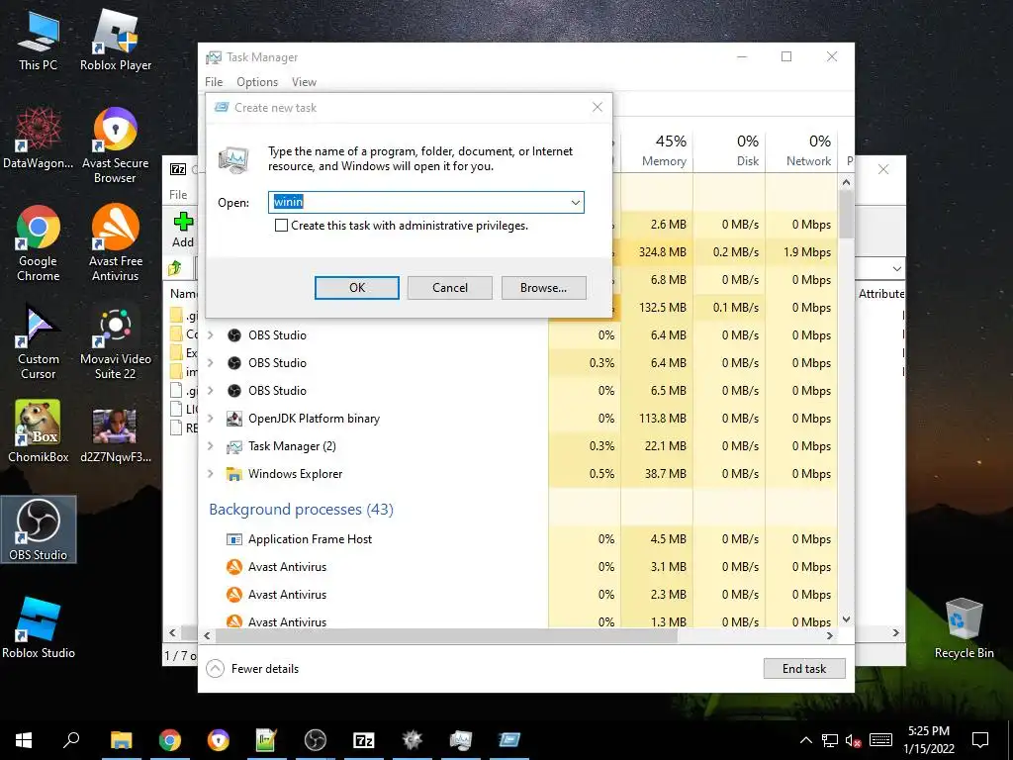1013x760 pixels.
Task: Launch Avast Free Antivirus desktop icon
Action: (x=116, y=244)
